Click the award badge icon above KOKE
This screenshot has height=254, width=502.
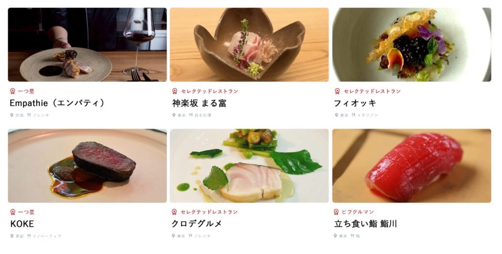click(x=13, y=212)
